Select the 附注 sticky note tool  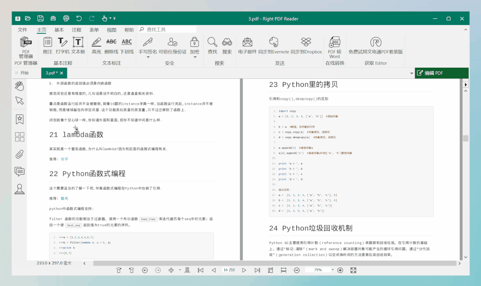48,45
